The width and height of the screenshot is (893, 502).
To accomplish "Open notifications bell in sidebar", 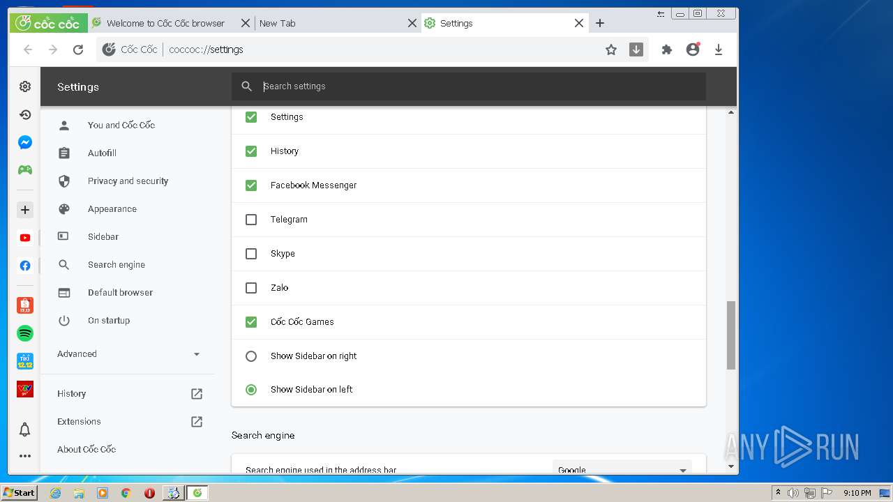I will click(x=25, y=429).
